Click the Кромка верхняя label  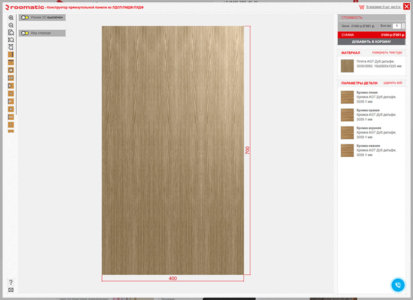pos(369,127)
